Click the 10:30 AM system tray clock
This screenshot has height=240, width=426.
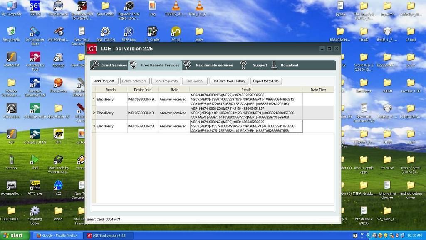coord(415,235)
